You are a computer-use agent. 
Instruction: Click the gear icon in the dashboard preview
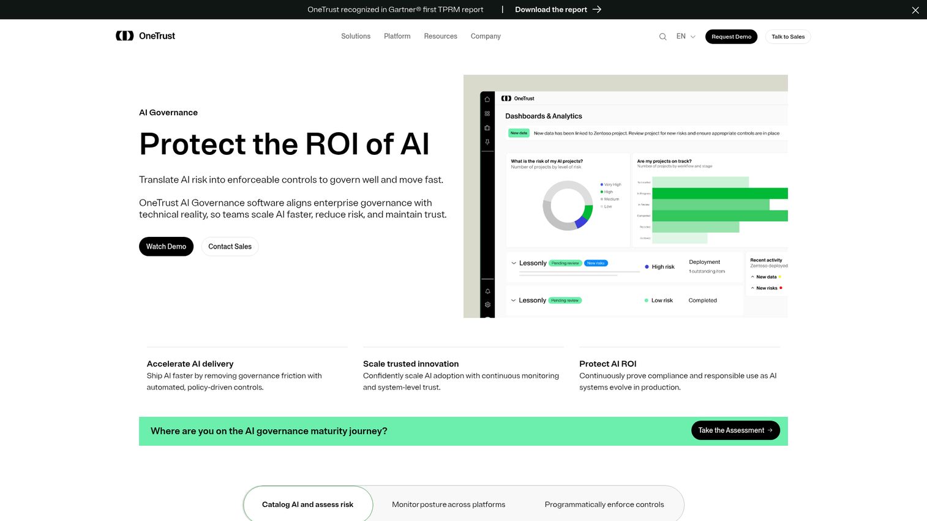pyautogui.click(x=487, y=304)
